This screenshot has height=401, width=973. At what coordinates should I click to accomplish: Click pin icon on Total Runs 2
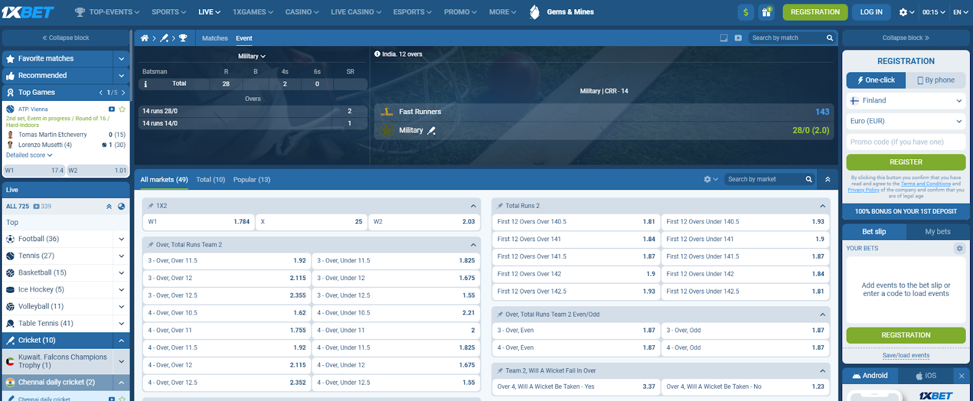500,206
